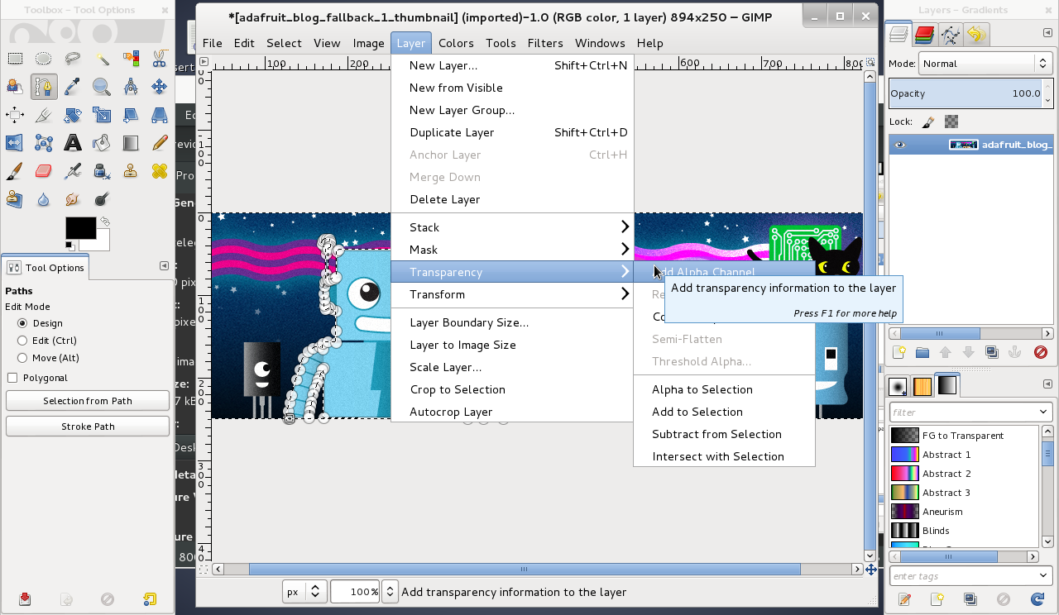The image size is (1059, 615).
Task: Switch to the Channels tab
Action: click(x=925, y=34)
